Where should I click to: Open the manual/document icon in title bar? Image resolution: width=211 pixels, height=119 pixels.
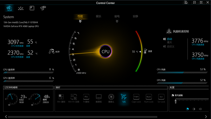pos(186,2)
